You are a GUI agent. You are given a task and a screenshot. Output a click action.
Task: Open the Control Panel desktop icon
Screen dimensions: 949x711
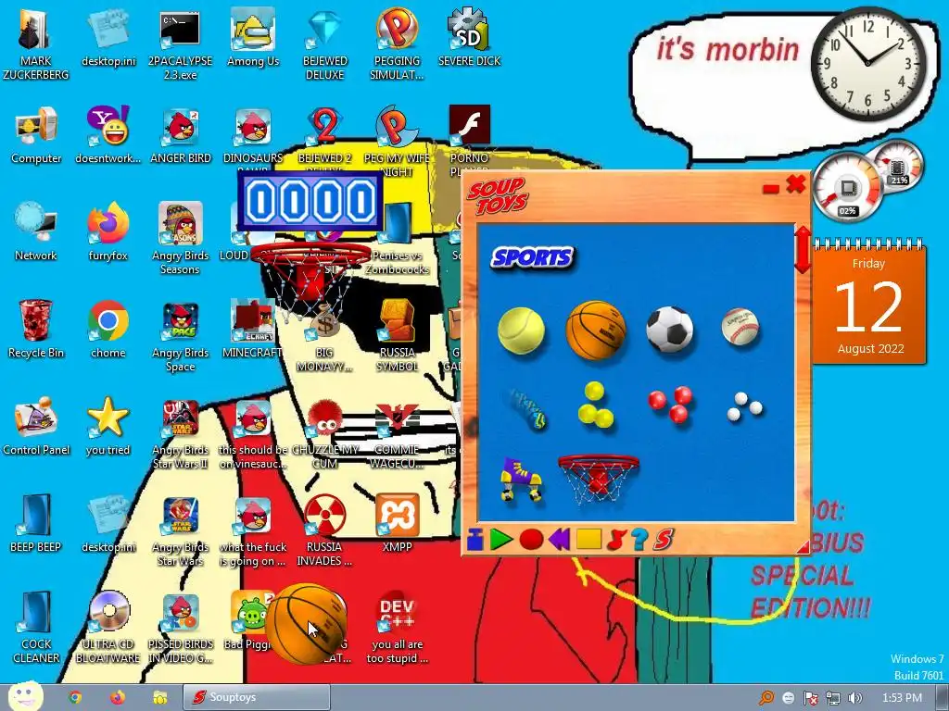pyautogui.click(x=36, y=428)
